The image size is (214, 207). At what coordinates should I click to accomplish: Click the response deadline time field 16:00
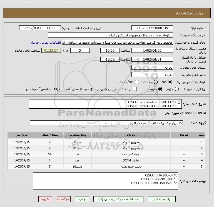110,50
